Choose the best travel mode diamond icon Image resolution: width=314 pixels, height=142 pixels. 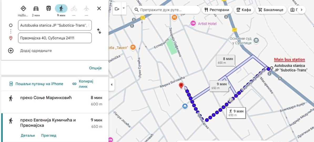tap(23, 9)
